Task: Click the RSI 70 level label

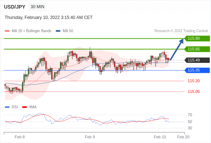Action: pyautogui.click(x=190, y=115)
